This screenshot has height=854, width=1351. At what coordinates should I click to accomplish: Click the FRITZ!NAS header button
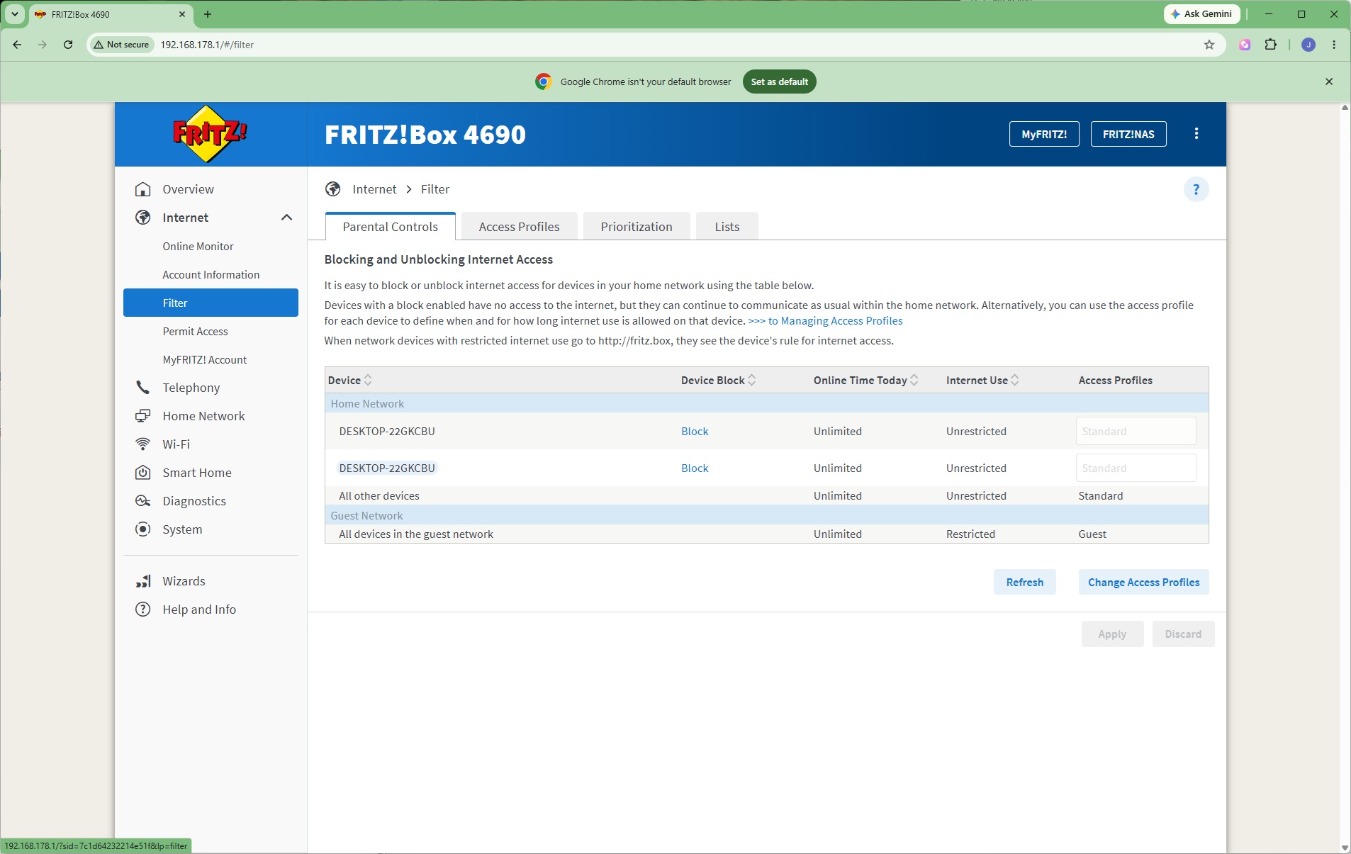pyautogui.click(x=1128, y=134)
